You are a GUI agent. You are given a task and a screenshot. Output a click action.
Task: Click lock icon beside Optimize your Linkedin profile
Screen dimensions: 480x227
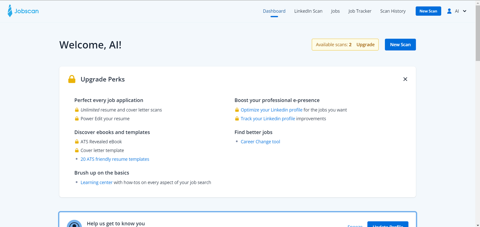(x=237, y=110)
